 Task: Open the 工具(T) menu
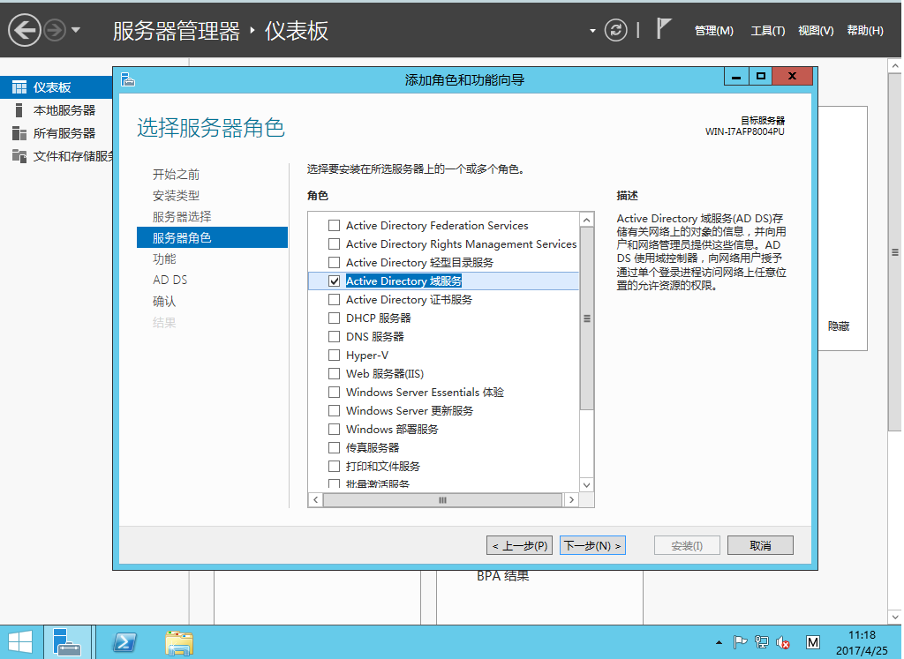click(767, 31)
